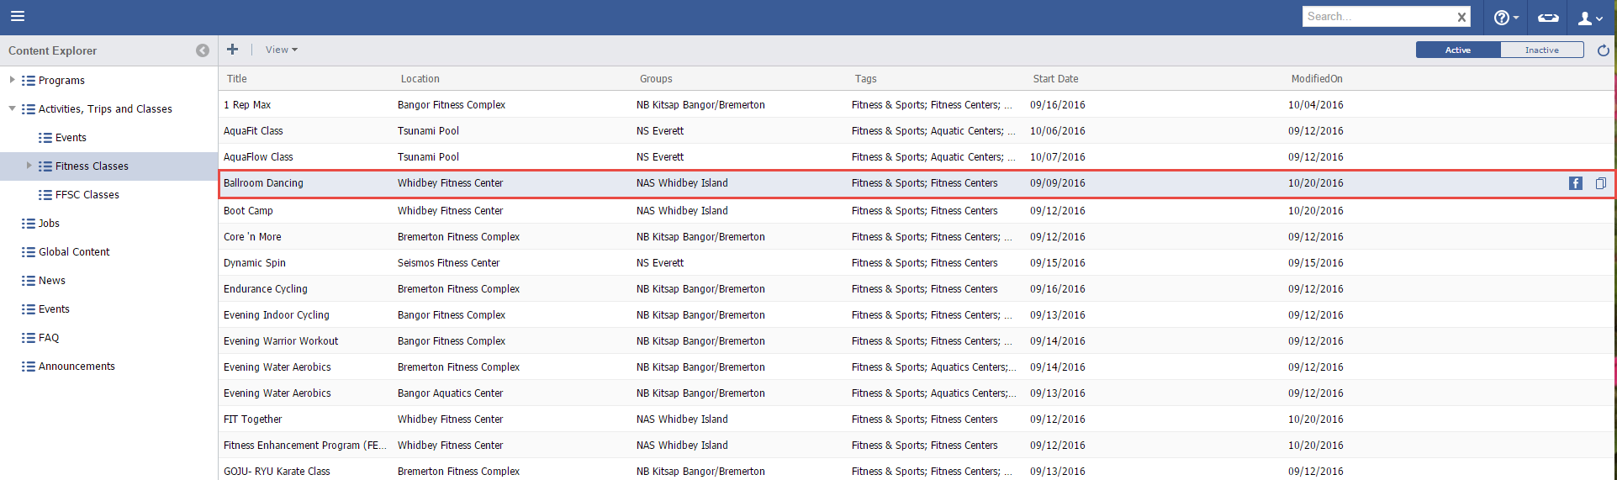Clear the search box with X

coord(1461,17)
